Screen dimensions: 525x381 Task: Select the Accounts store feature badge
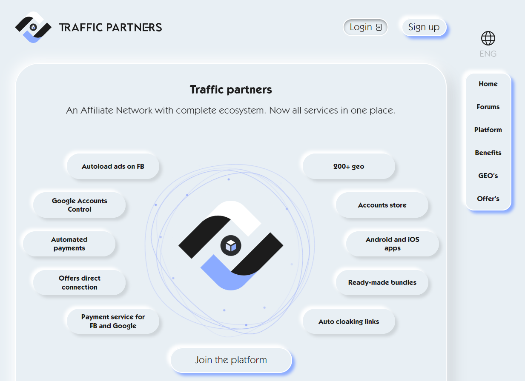pyautogui.click(x=382, y=205)
